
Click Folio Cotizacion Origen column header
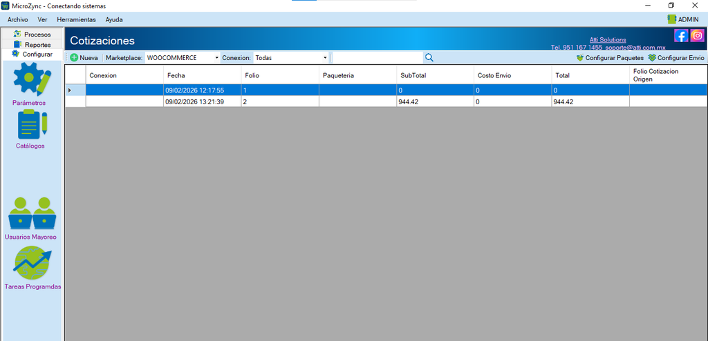(x=669, y=75)
